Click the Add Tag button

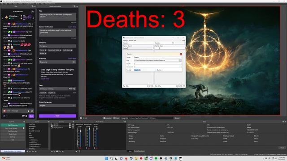click(x=72, y=89)
